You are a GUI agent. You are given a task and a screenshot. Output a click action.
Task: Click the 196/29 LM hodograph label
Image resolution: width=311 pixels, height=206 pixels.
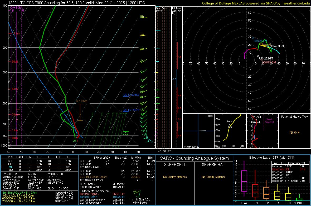coord(260,41)
